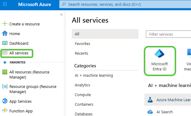The image size is (191, 116).
Task: Click the All resources grid icon
Action: pos(5,72)
